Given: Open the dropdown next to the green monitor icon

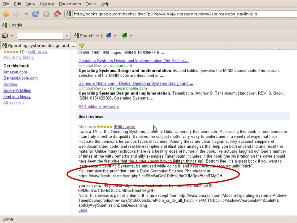Looking at the screenshot, I should pyautogui.click(x=131, y=36).
